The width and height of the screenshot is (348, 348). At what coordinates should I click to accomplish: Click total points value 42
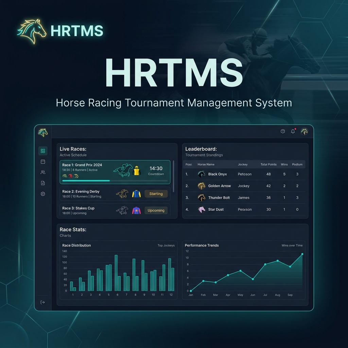tap(268, 186)
